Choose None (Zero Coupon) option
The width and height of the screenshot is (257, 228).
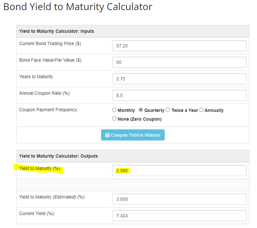tap(114, 119)
